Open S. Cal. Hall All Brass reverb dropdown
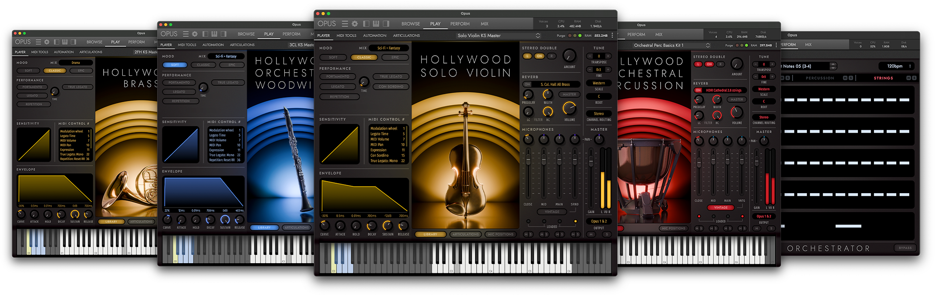Screen dimensions: 935x295 [555, 84]
